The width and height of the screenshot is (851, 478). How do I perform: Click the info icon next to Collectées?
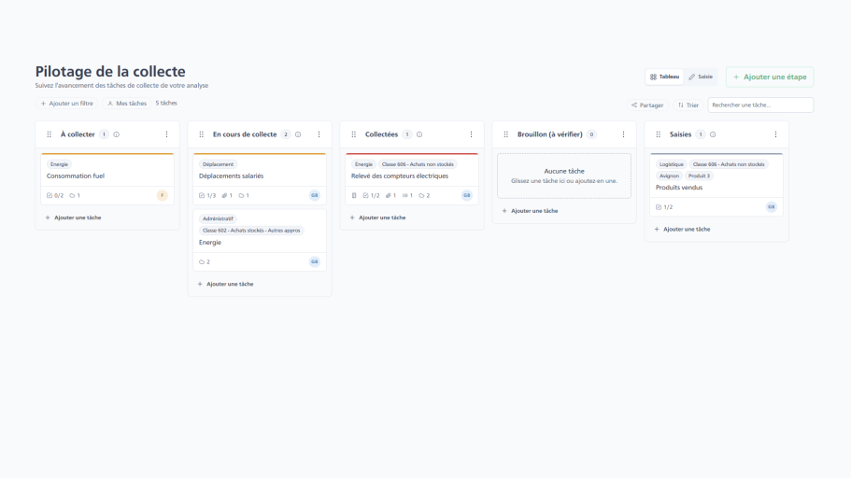point(419,134)
